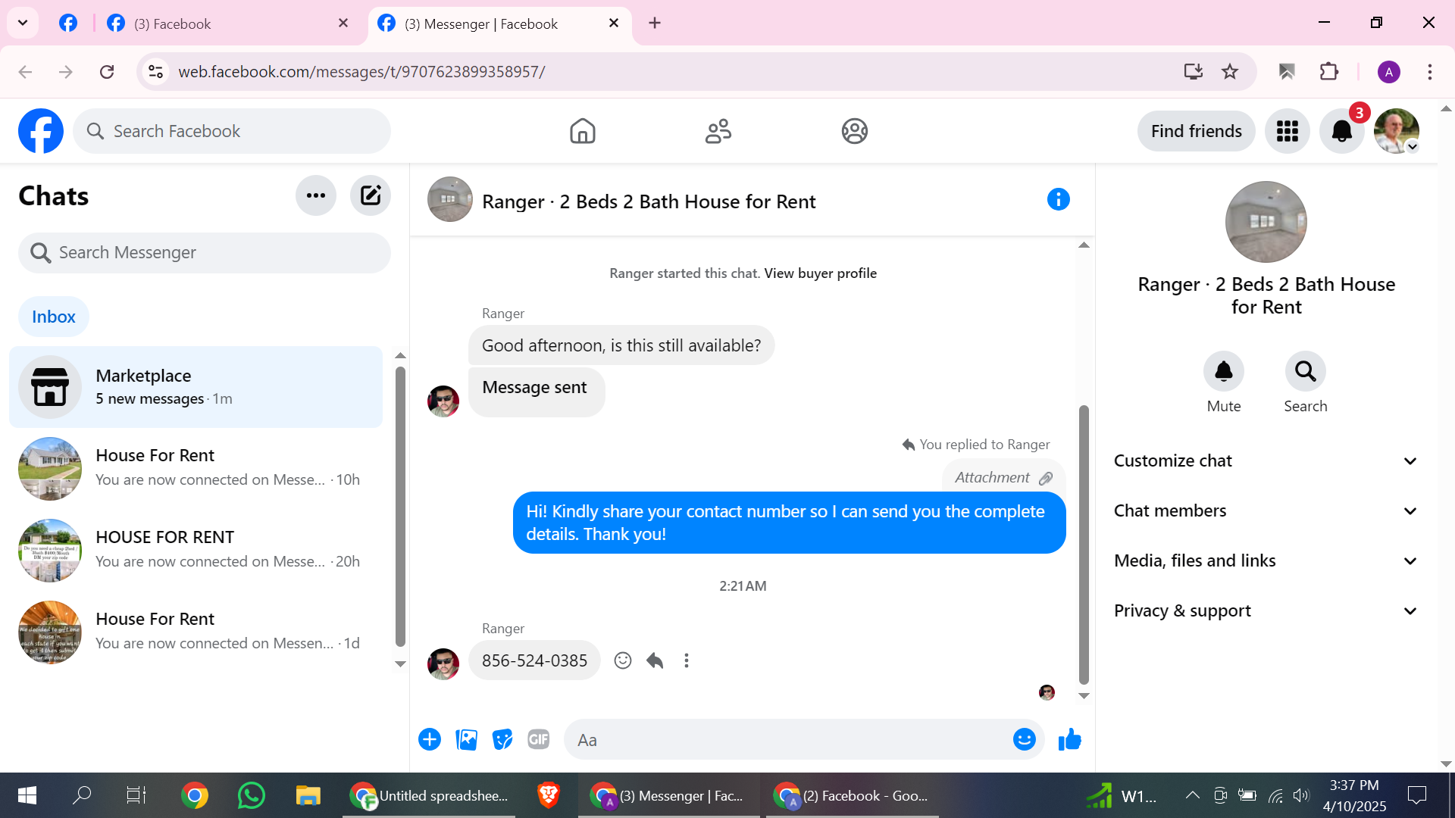The image size is (1455, 818).
Task: View site information icon in address bar
Action: (155, 72)
